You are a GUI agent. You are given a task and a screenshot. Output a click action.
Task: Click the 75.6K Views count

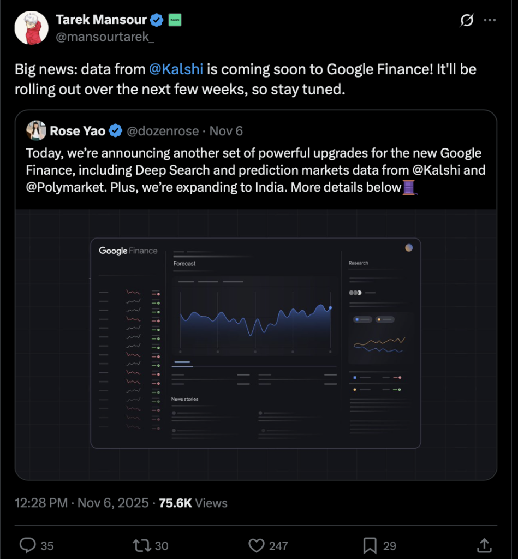(193, 503)
